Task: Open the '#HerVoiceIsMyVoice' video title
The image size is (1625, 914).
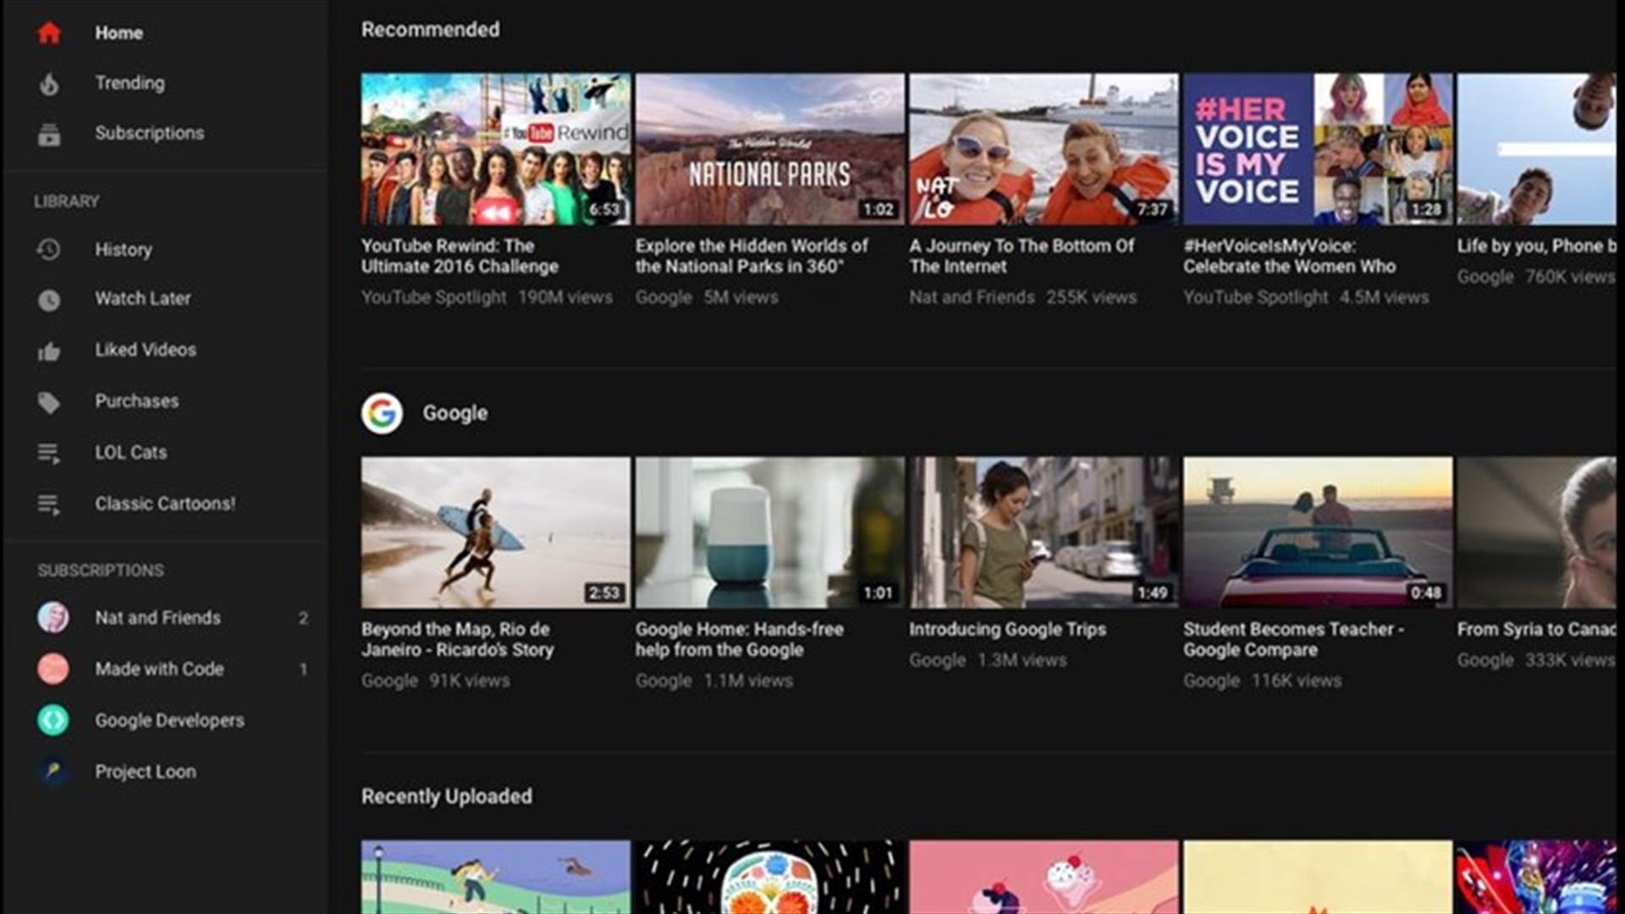Action: click(x=1289, y=256)
